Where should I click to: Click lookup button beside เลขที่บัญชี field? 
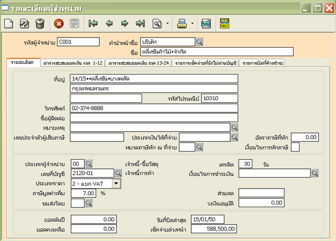point(118,173)
